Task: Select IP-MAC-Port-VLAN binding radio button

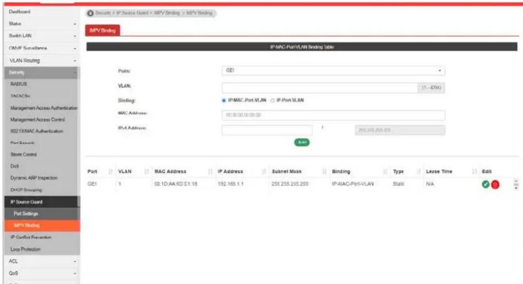Action: click(224, 101)
